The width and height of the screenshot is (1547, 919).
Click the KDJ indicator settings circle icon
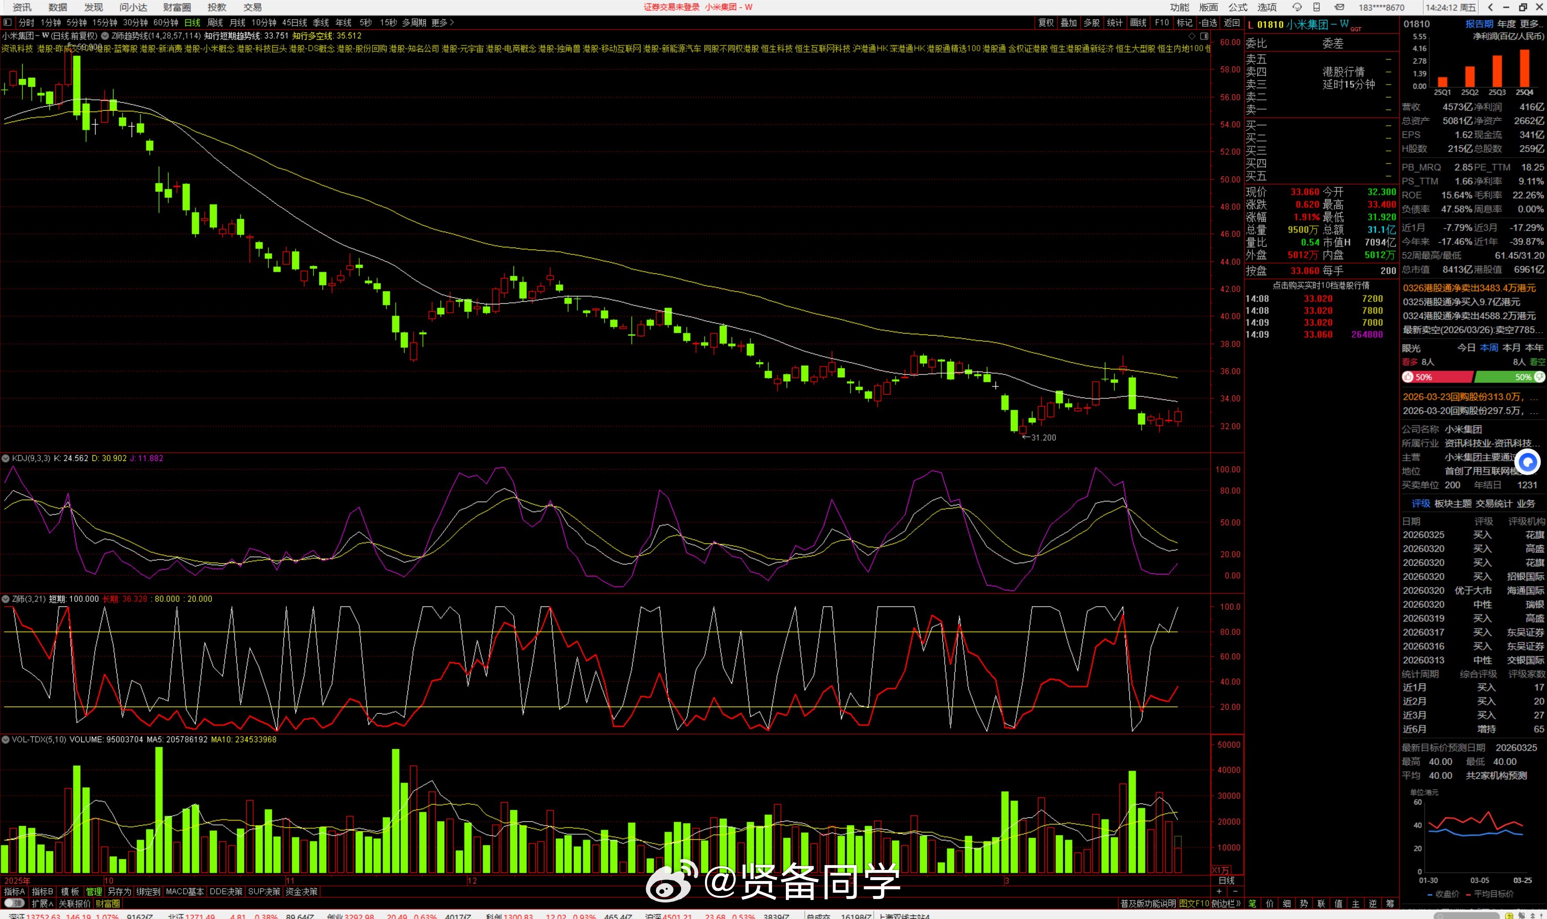(6, 458)
